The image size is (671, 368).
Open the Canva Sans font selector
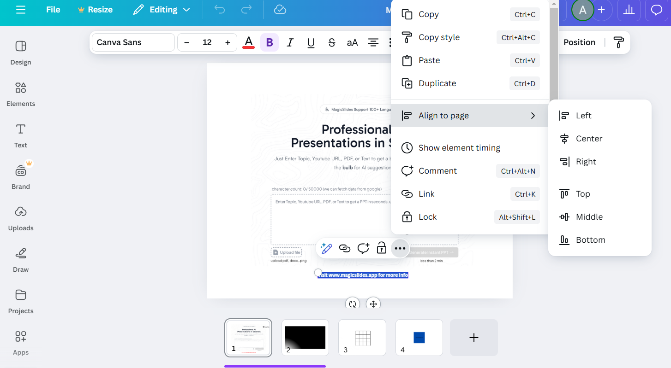click(x=133, y=42)
